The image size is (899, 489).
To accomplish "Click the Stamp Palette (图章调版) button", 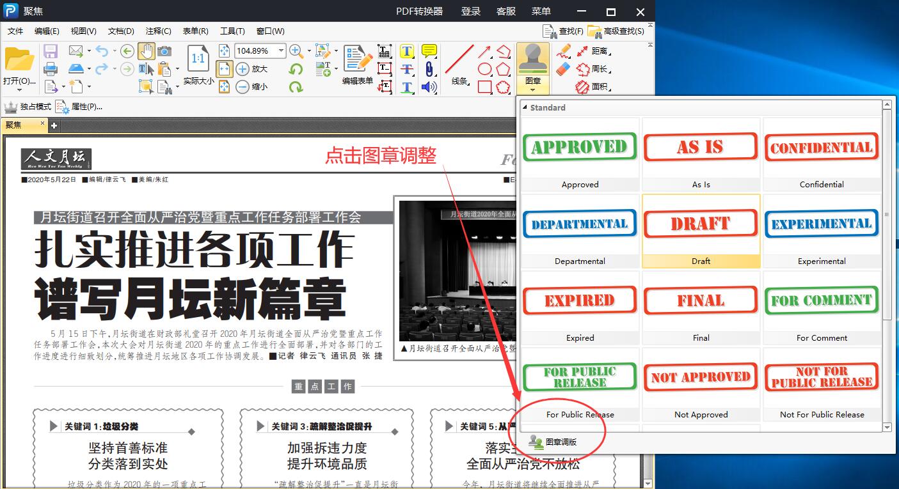I will click(553, 442).
